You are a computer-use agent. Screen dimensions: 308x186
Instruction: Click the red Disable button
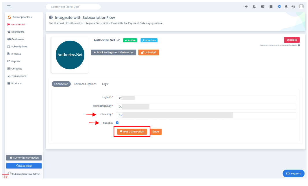[x=292, y=40]
